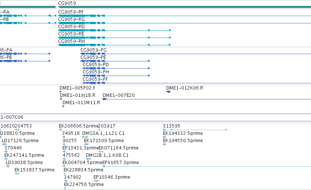Click the 475562 EST label

pos(71,155)
